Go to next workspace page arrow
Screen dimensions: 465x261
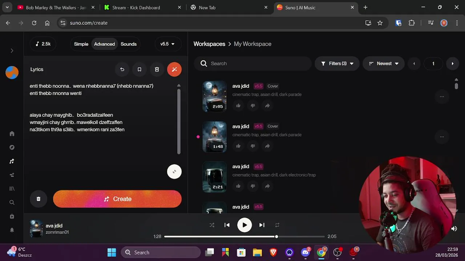click(x=452, y=63)
